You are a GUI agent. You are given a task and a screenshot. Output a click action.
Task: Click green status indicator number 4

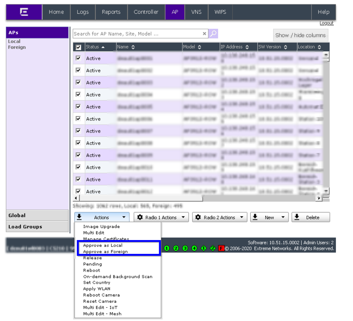(x=194, y=248)
